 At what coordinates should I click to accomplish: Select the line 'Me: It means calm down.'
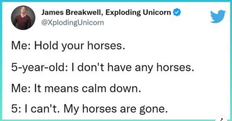76,88
